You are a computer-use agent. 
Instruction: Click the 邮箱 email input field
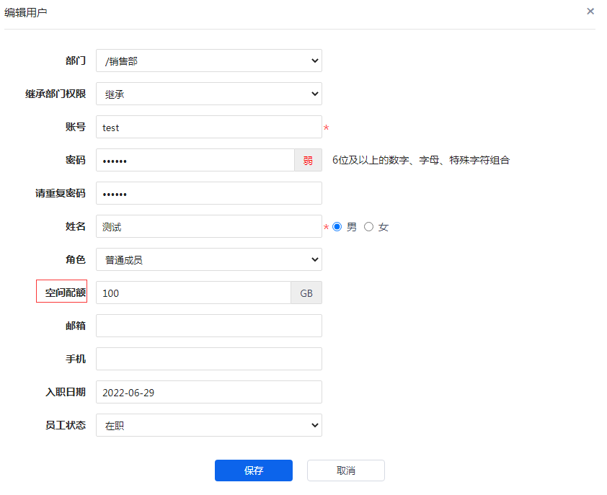point(208,326)
